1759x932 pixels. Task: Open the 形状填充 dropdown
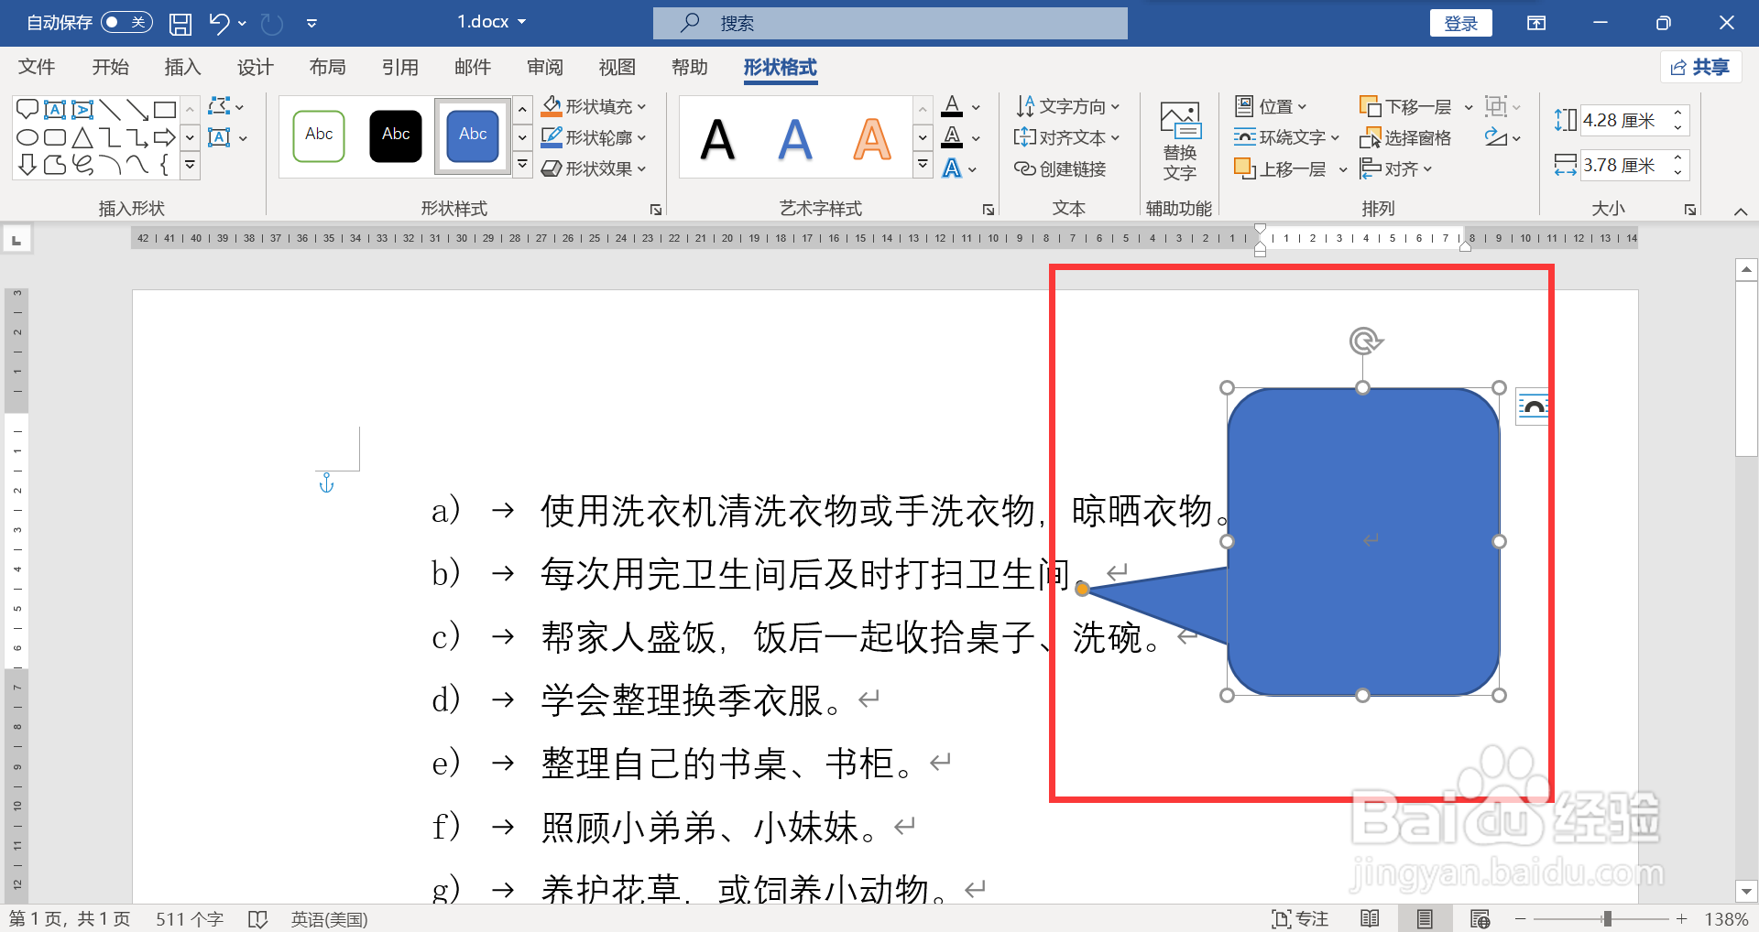tap(594, 106)
